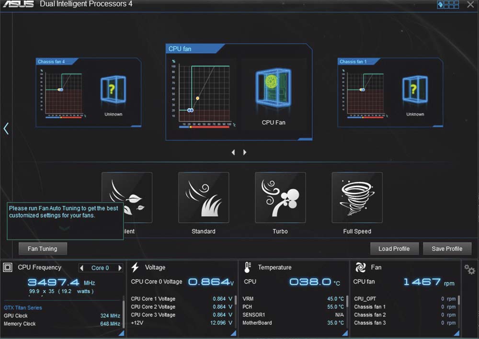This screenshot has height=339, width=479.
Task: Select the Turbo fan mode icon
Action: pos(280,198)
